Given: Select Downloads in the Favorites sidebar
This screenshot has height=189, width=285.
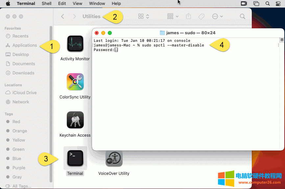Looking at the screenshot, I should click(x=23, y=73).
